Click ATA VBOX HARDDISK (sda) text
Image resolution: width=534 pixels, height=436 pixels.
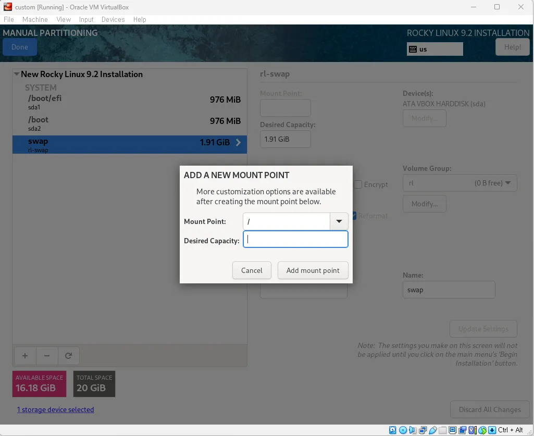444,104
